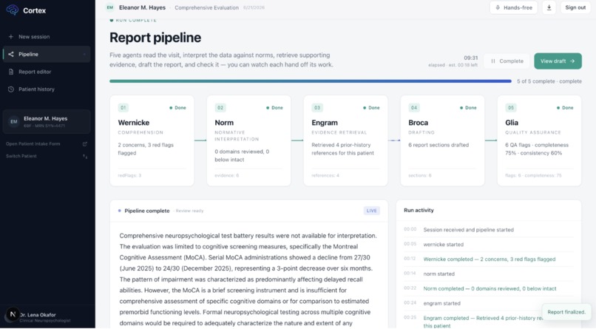
Task: Click the arrow icon in View draft button
Action: coord(572,61)
